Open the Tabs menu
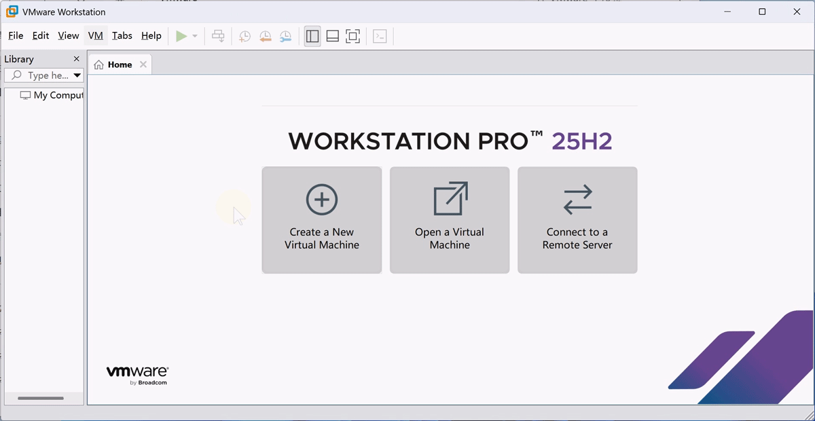The height and width of the screenshot is (421, 815). click(x=122, y=35)
